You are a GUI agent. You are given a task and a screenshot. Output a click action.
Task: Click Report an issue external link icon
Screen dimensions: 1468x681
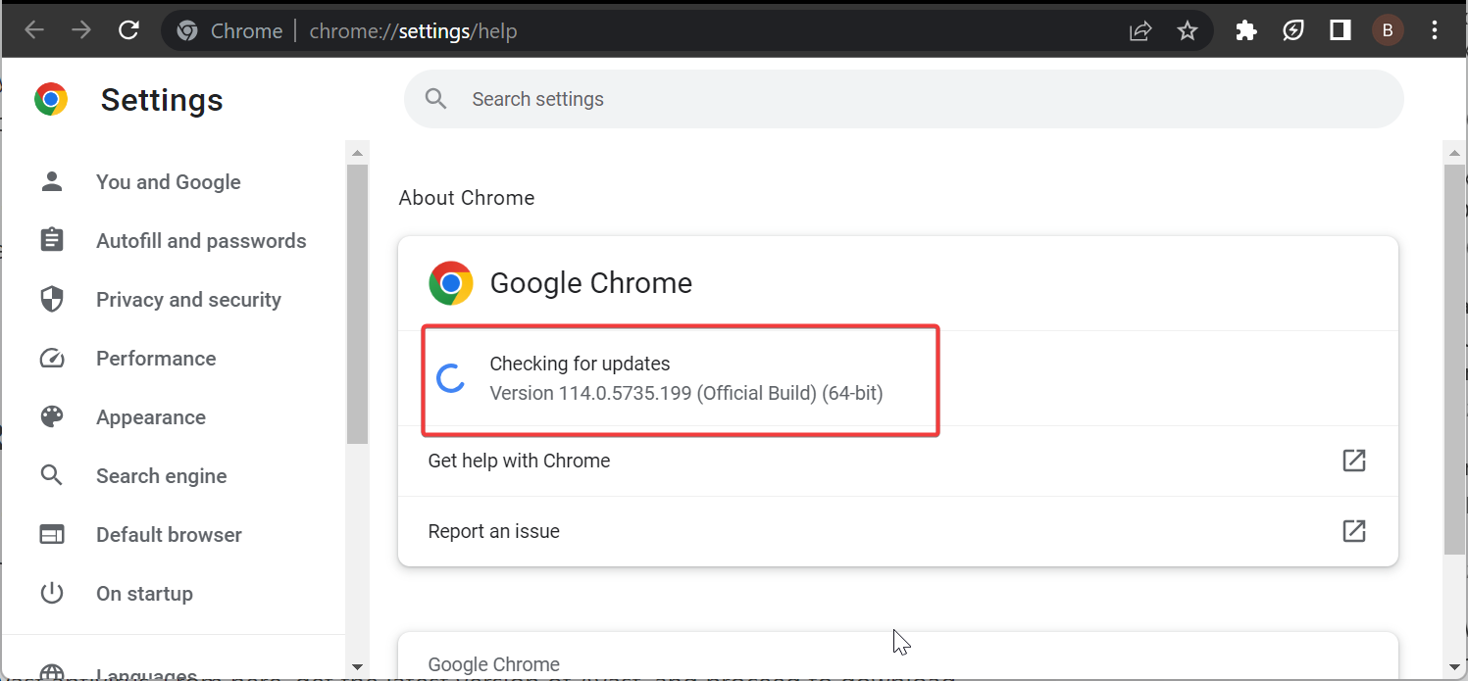coord(1354,531)
